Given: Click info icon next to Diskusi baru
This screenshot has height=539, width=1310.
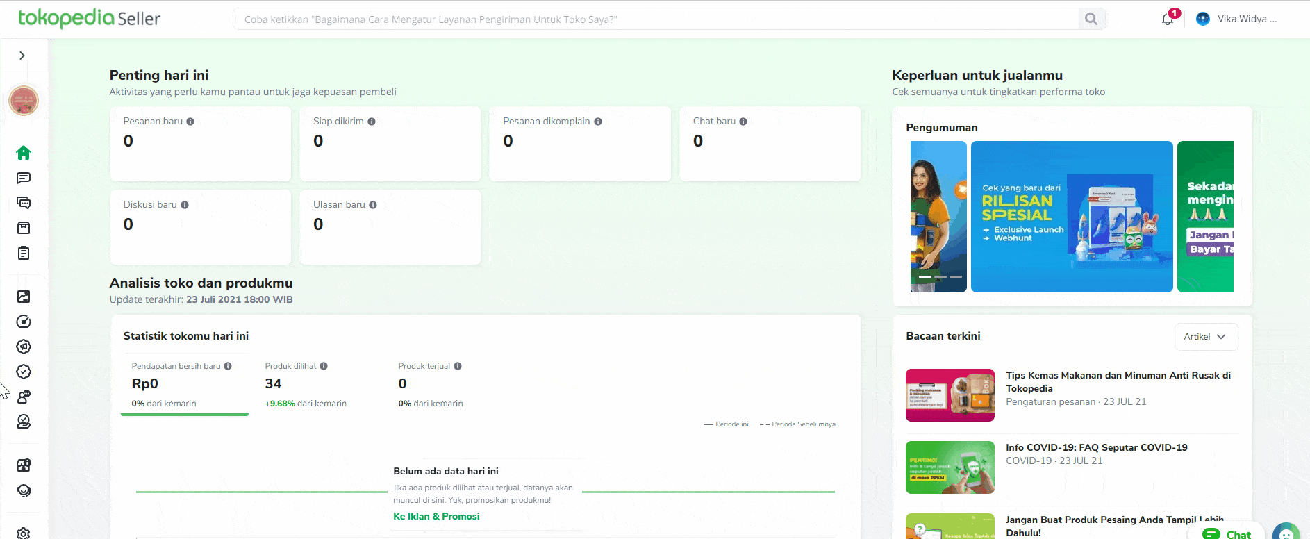Looking at the screenshot, I should point(185,205).
